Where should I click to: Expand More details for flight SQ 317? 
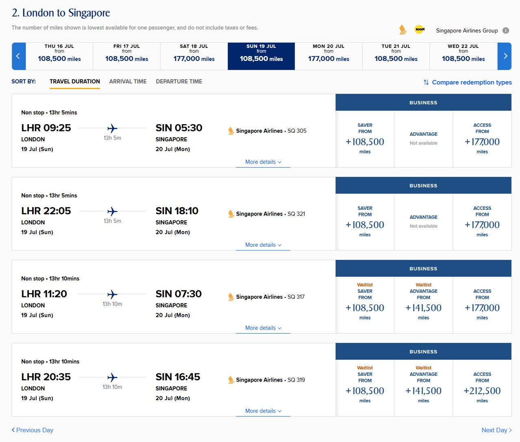coord(263,328)
